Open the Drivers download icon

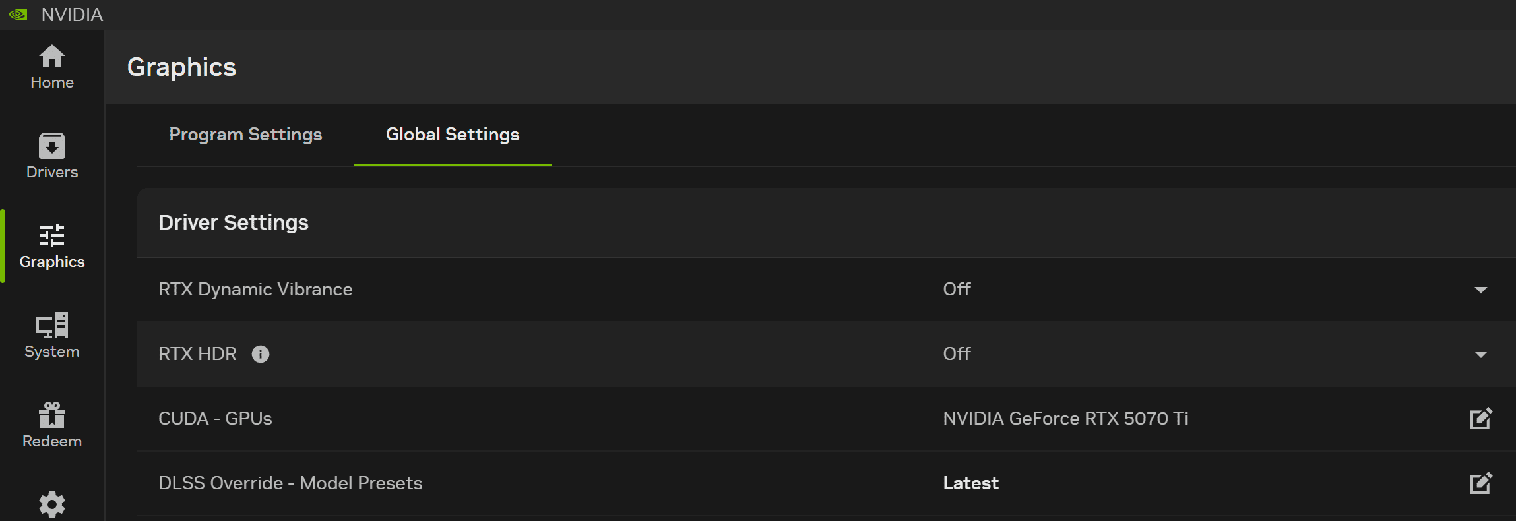(52, 146)
